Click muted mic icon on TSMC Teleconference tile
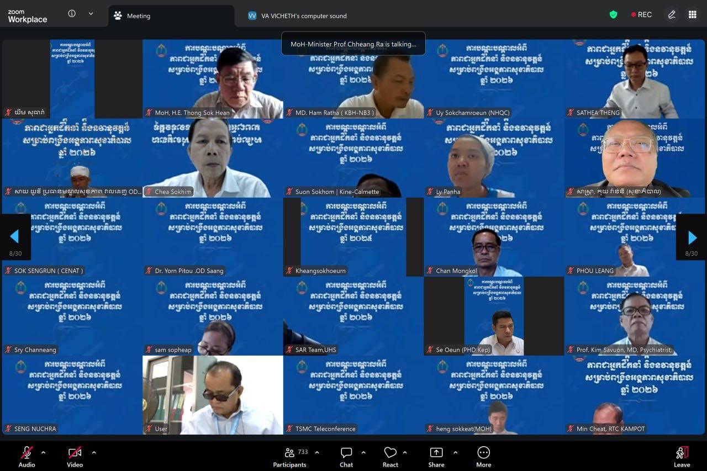Screen dimensions: 707x471 pos(289,428)
